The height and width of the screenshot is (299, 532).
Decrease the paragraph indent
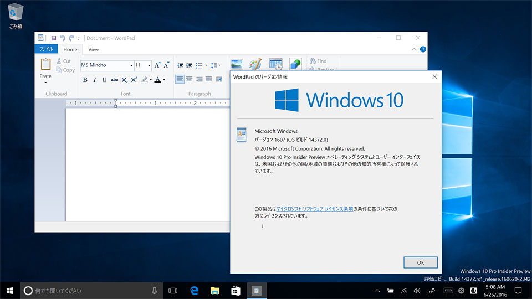click(180, 65)
